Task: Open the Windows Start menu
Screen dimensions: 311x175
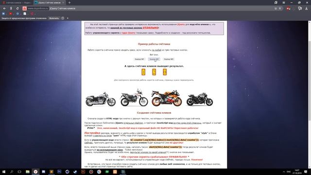Action: [x=4, y=172]
